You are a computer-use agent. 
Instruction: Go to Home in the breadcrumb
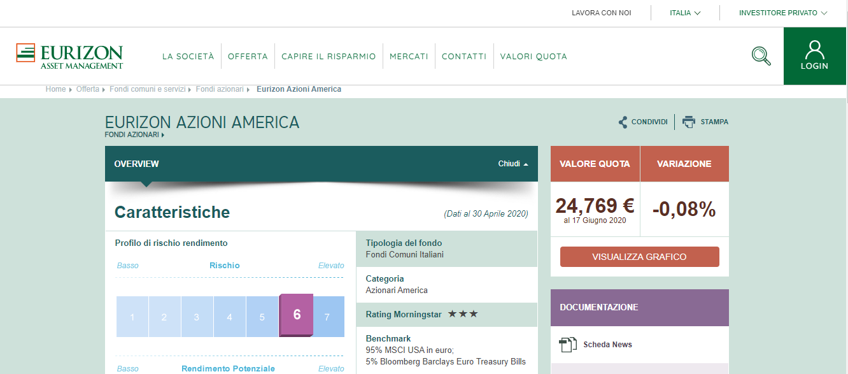[x=55, y=89]
